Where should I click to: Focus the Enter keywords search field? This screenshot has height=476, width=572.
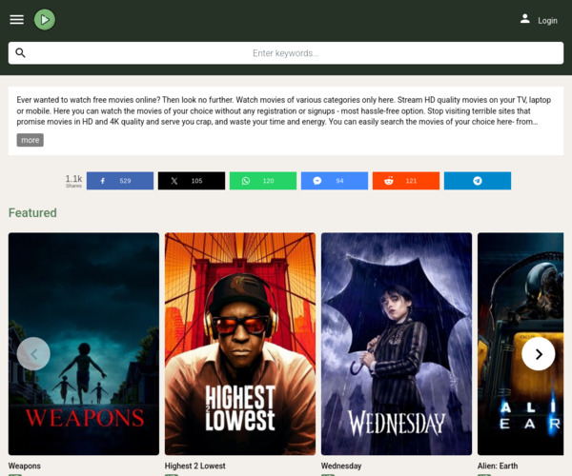286,53
